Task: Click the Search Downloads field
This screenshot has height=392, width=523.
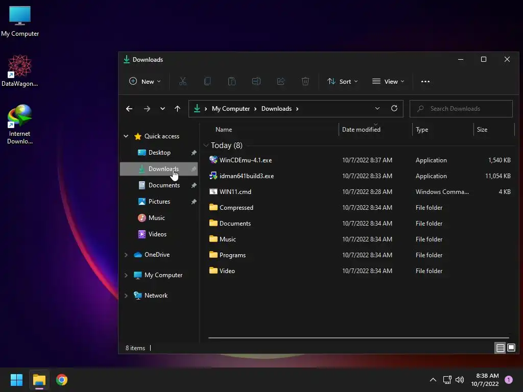Action: [x=461, y=109]
